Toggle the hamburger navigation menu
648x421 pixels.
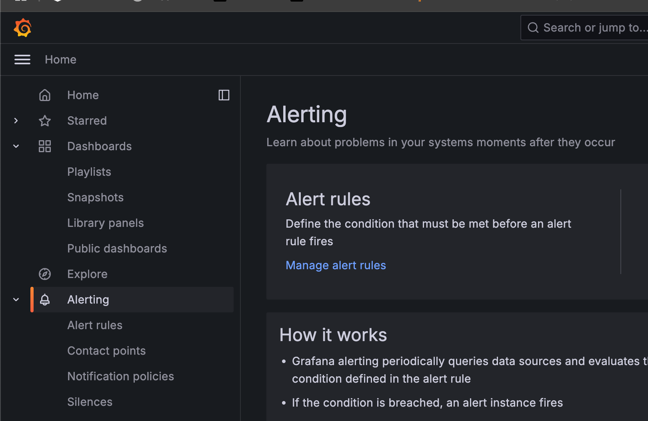click(x=22, y=60)
